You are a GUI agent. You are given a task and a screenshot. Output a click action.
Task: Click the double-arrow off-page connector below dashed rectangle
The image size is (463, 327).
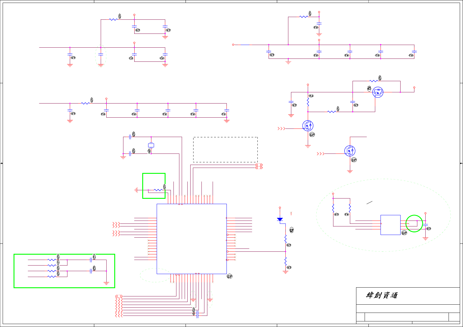click(259, 166)
